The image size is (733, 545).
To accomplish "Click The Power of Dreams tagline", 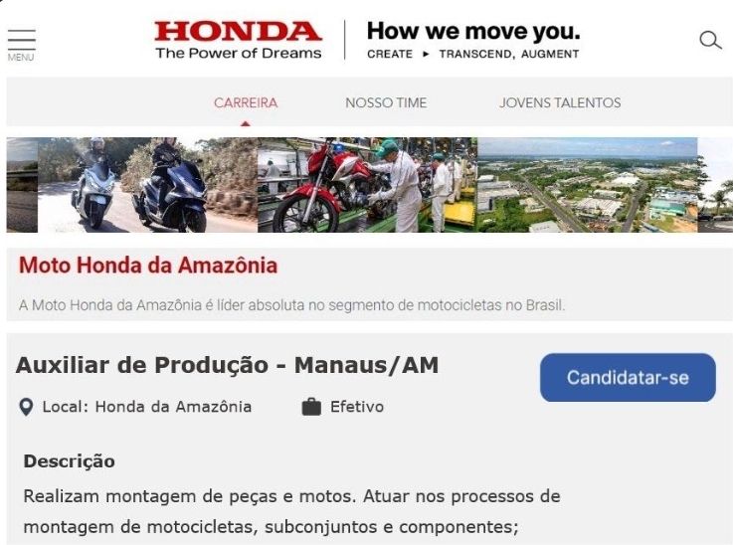I will (x=239, y=54).
